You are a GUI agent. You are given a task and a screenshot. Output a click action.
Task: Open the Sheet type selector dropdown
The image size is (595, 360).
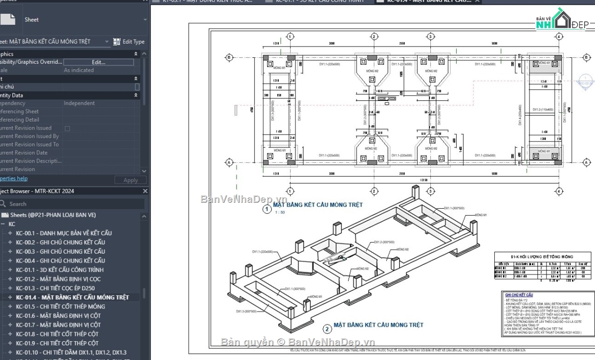click(145, 20)
